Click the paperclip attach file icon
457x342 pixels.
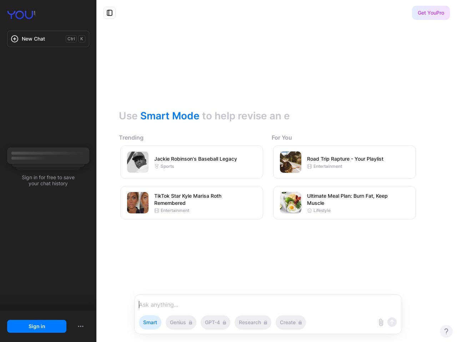pos(381,322)
